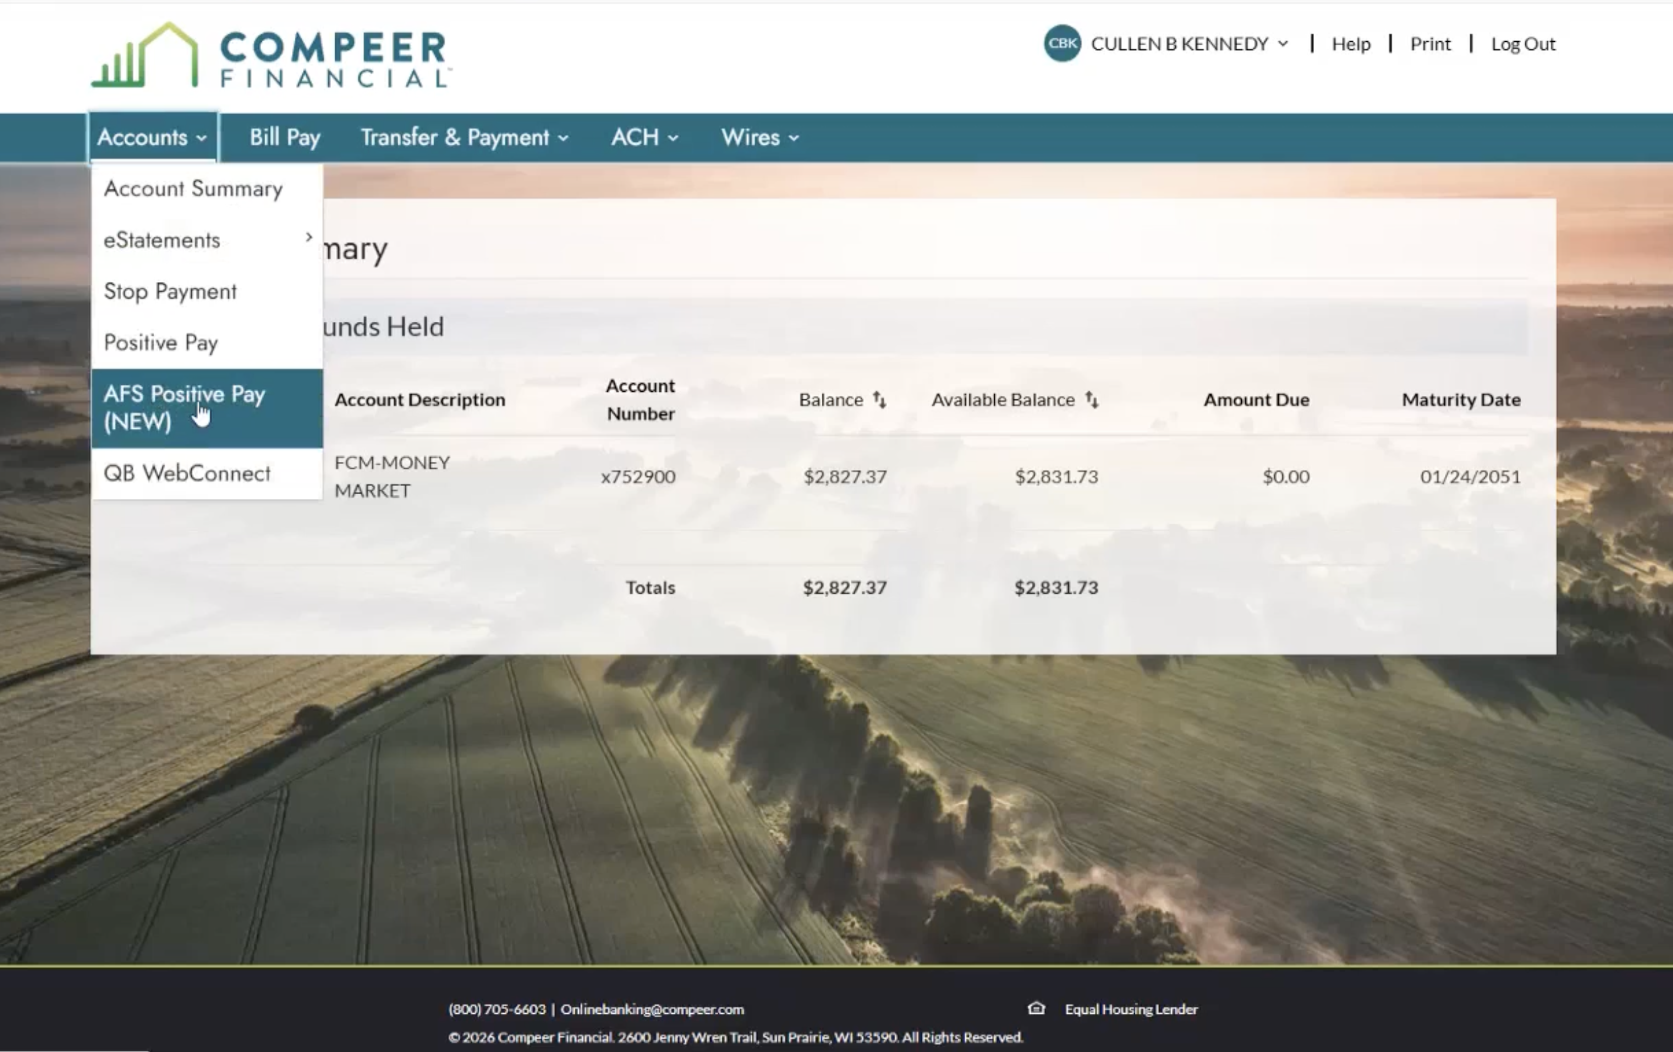The width and height of the screenshot is (1673, 1052).
Task: Open CULLEN B KENNEDY user dropdown
Action: [x=1189, y=44]
